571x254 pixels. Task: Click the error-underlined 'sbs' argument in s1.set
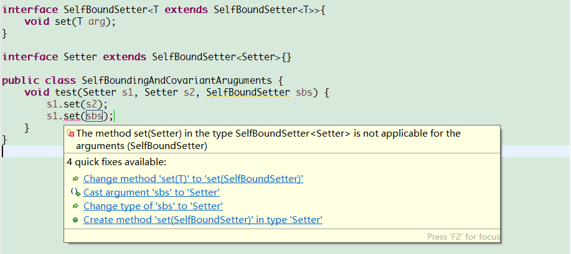pyautogui.click(x=95, y=116)
